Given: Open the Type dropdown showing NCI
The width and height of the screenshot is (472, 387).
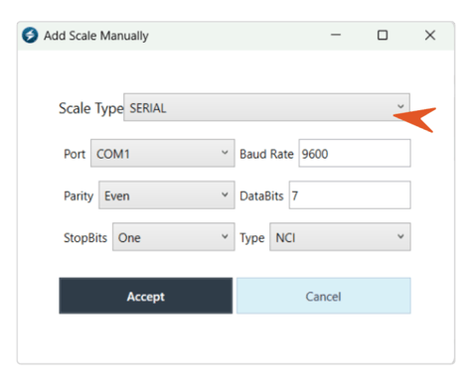Looking at the screenshot, I should 340,237.
